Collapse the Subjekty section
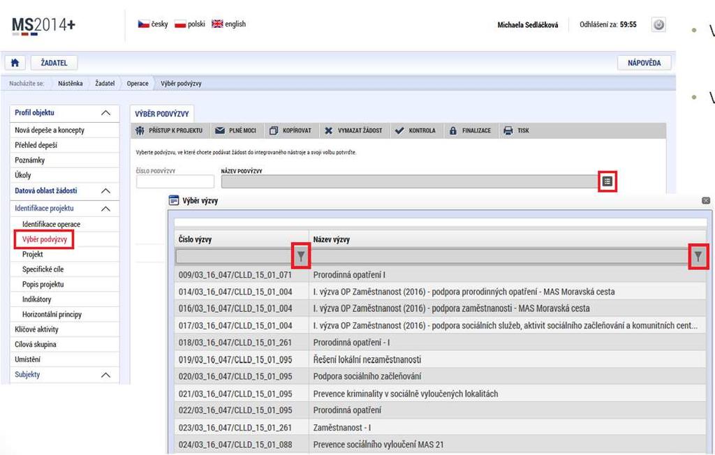 click(x=105, y=375)
